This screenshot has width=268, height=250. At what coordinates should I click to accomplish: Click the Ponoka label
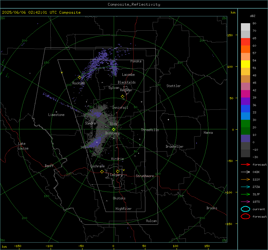pos(136,61)
